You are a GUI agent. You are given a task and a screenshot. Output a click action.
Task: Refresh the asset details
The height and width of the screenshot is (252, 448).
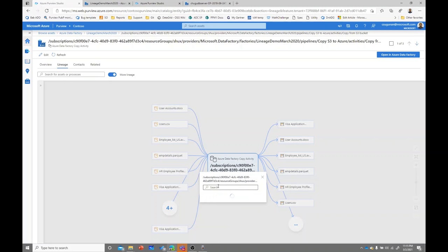pos(58,55)
